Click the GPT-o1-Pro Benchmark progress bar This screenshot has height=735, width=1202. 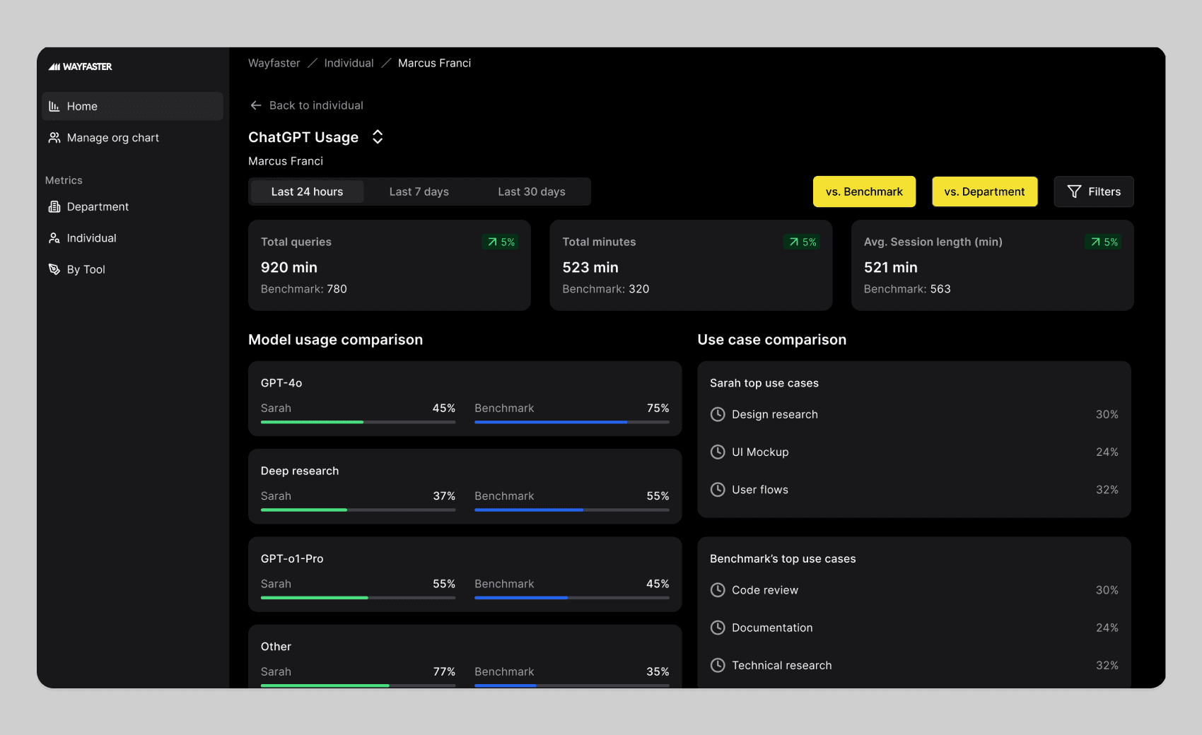click(x=572, y=597)
